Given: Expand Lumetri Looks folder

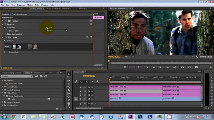Looking at the screenshot, I should tap(2, 105).
